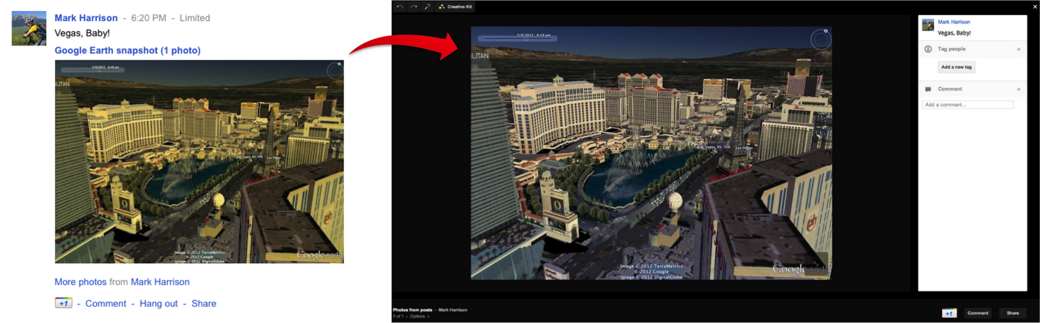Click Add a new tag button
Screen dimensions: 1040x323
click(x=957, y=67)
